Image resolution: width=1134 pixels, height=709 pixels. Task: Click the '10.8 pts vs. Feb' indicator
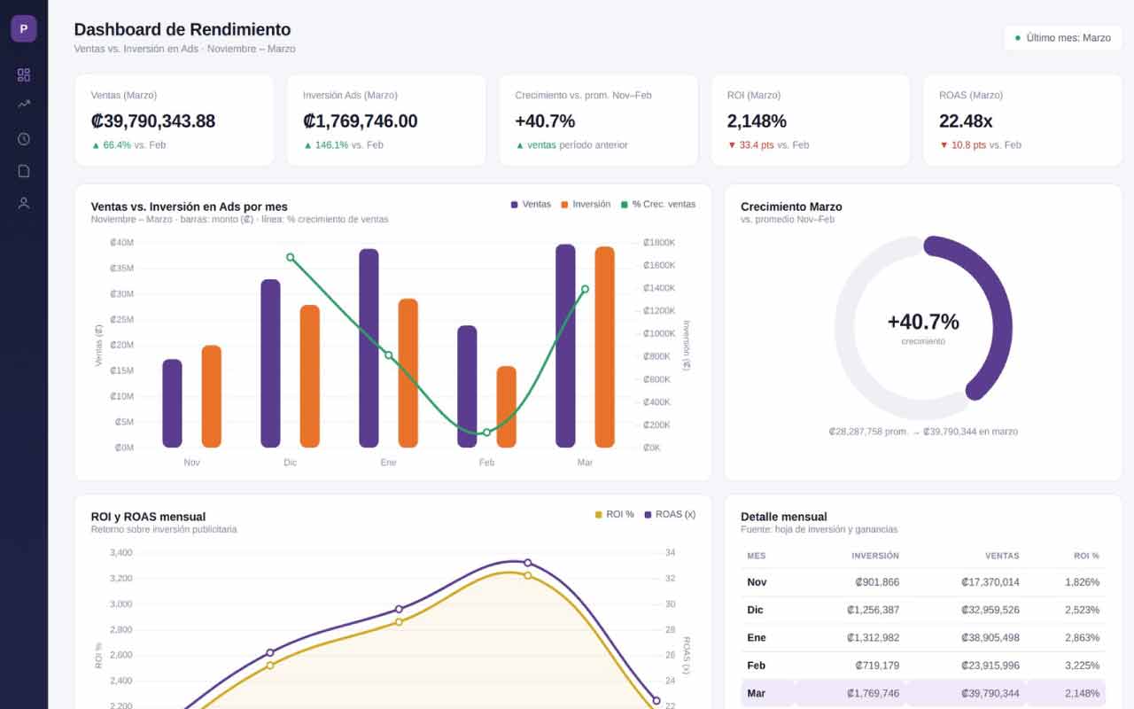(980, 145)
